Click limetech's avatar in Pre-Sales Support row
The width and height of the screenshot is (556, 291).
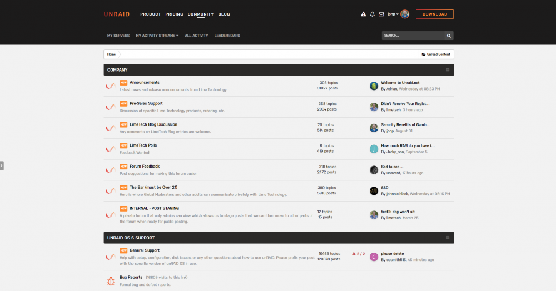click(x=374, y=107)
